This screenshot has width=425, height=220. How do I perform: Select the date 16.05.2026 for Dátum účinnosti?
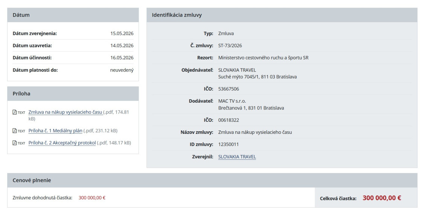coord(122,58)
